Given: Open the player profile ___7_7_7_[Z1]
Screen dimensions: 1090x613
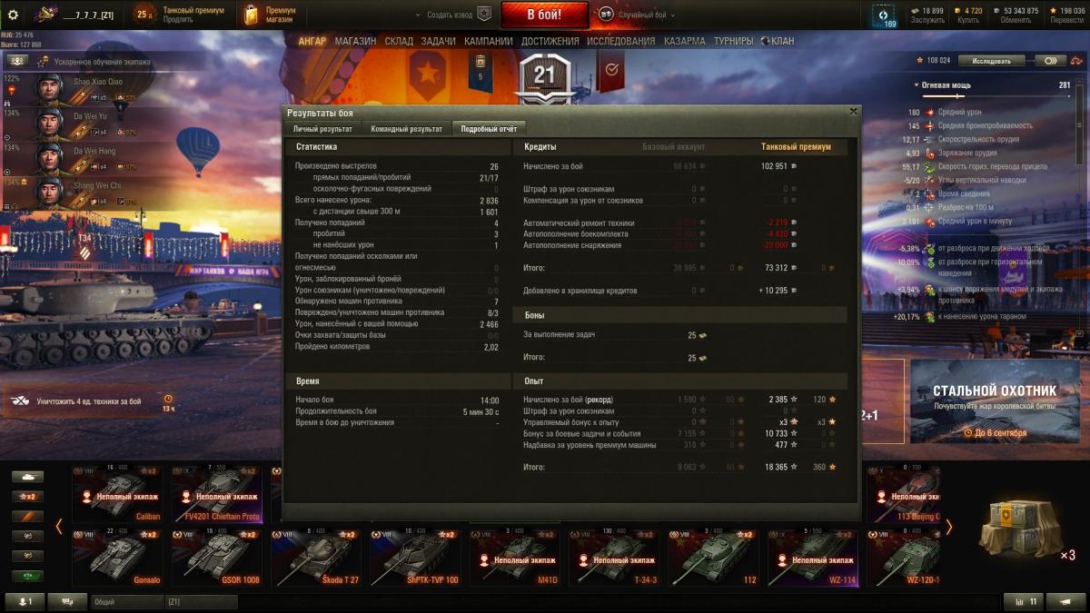Looking at the screenshot, I should tap(77, 15).
